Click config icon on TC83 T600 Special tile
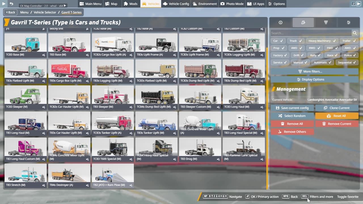Viewport: 363px width, 204px height. pyautogui.click(x=131, y=159)
